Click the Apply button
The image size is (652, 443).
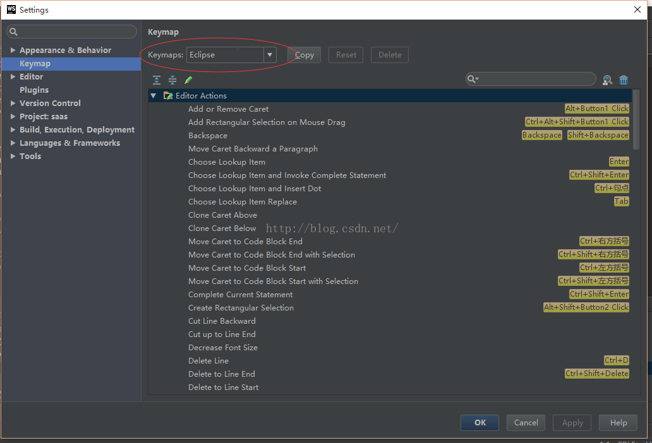tap(572, 423)
